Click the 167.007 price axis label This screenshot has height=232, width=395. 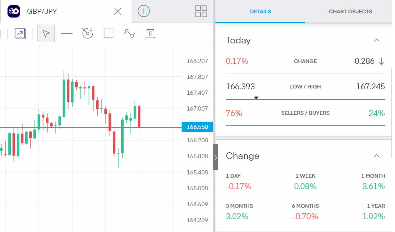pyautogui.click(x=197, y=108)
